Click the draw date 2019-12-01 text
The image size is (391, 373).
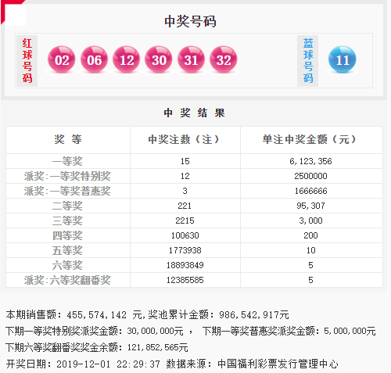[83, 364]
